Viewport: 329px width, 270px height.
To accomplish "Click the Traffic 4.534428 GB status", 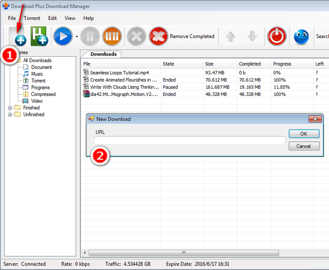I will pyautogui.click(x=128, y=264).
